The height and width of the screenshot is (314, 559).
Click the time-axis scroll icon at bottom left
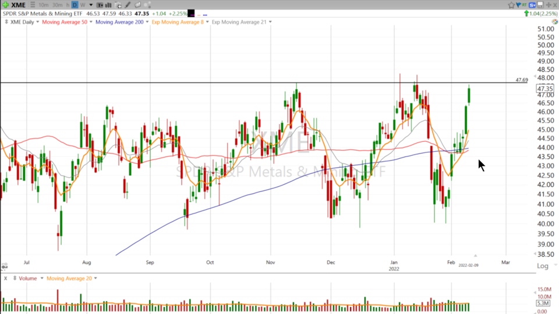click(x=4, y=266)
